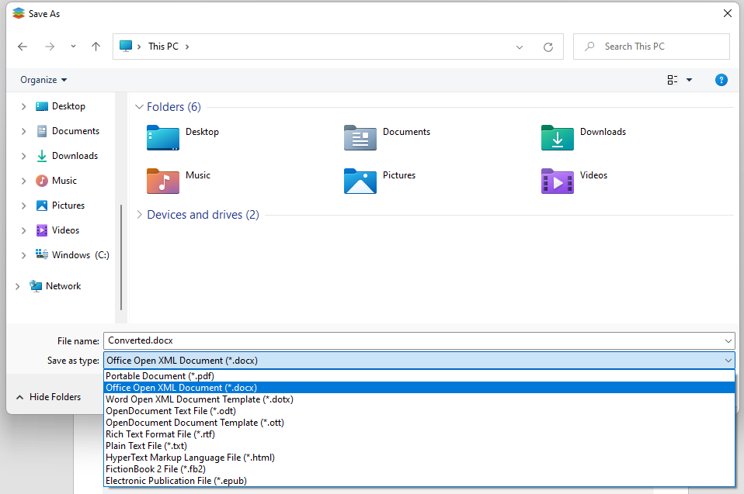The width and height of the screenshot is (744, 494).
Task: Open the Pictures folder in main pane
Action: [360, 181]
